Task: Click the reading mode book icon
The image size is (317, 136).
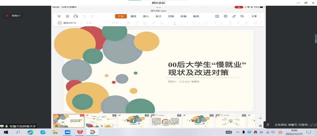Action: pyautogui.click(x=225, y=16)
